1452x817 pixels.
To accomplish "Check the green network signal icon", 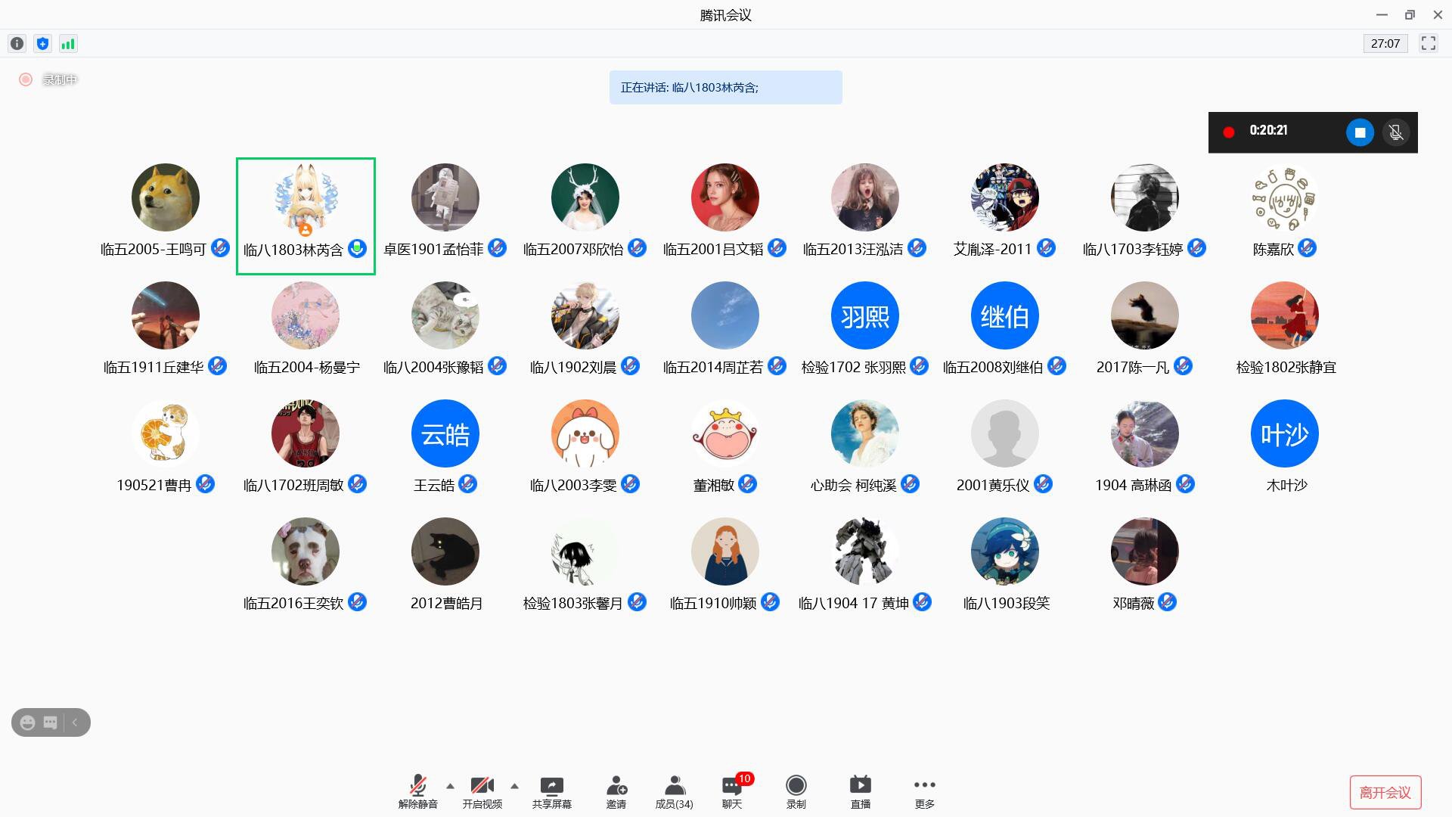I will 68,44.
